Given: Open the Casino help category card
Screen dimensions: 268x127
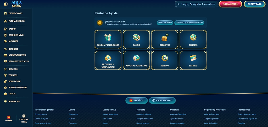Looking at the screenshot, I should click(136, 40).
